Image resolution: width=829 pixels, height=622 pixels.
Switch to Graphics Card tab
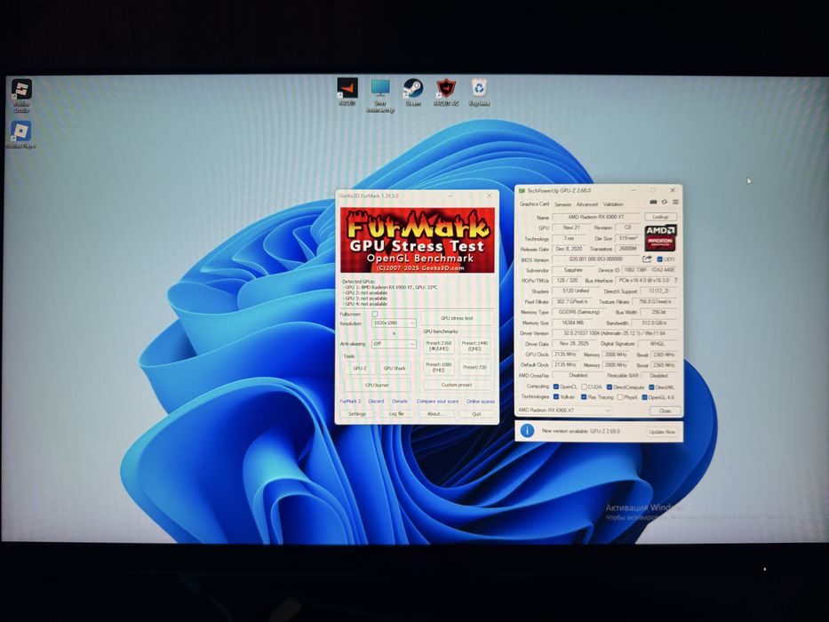tap(534, 203)
